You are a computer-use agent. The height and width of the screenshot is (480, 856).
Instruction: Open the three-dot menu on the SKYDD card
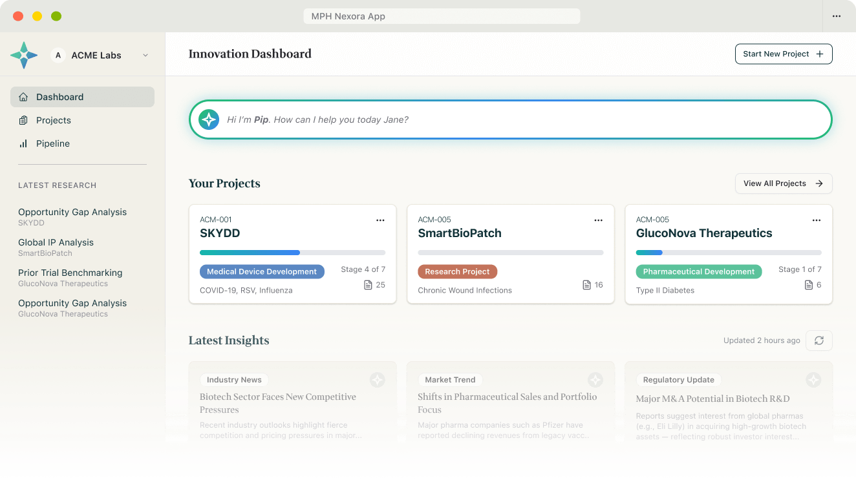pos(380,220)
